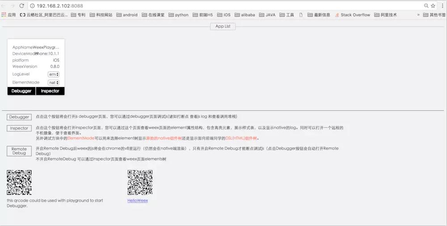Image resolution: width=447 pixels, height=226 pixels.
Task: Open 云栖社区_阿里巴巴云 bookmark
Action: click(44, 15)
